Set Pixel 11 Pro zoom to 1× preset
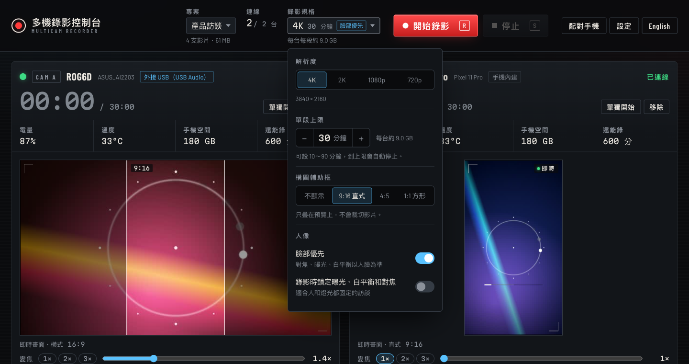This screenshot has width=689, height=364. pos(385,358)
